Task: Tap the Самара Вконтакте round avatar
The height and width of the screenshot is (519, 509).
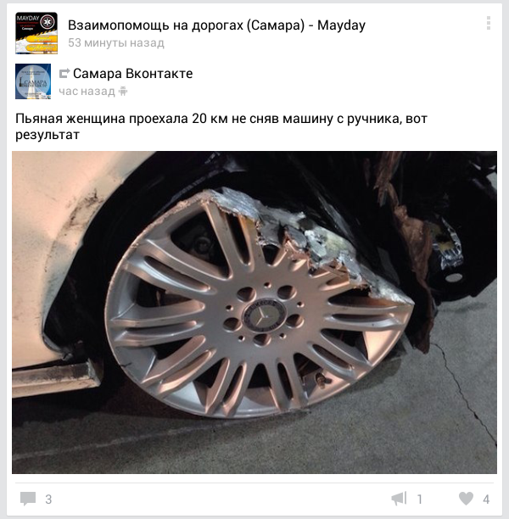Action: pos(33,81)
